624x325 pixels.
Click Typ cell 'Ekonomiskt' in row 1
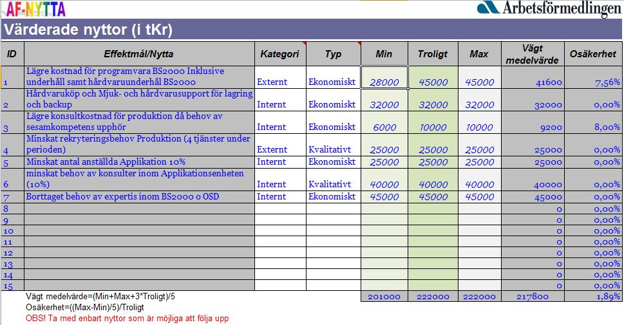334,77
